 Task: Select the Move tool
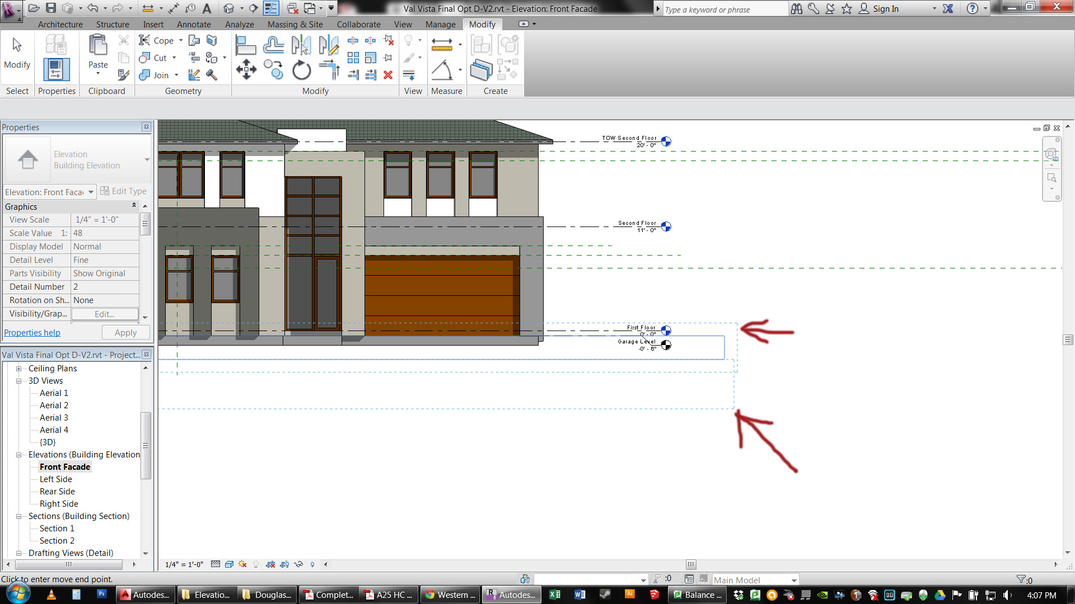tap(246, 70)
